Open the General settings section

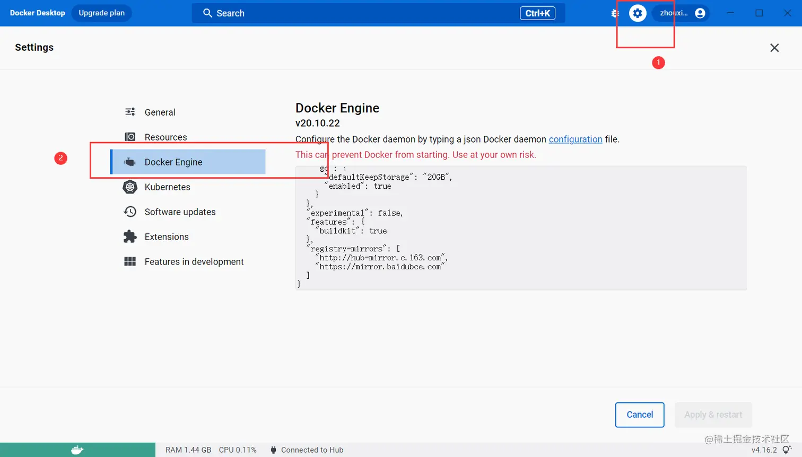pos(188,112)
